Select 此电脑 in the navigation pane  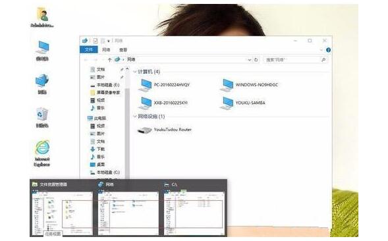[x=97, y=119]
